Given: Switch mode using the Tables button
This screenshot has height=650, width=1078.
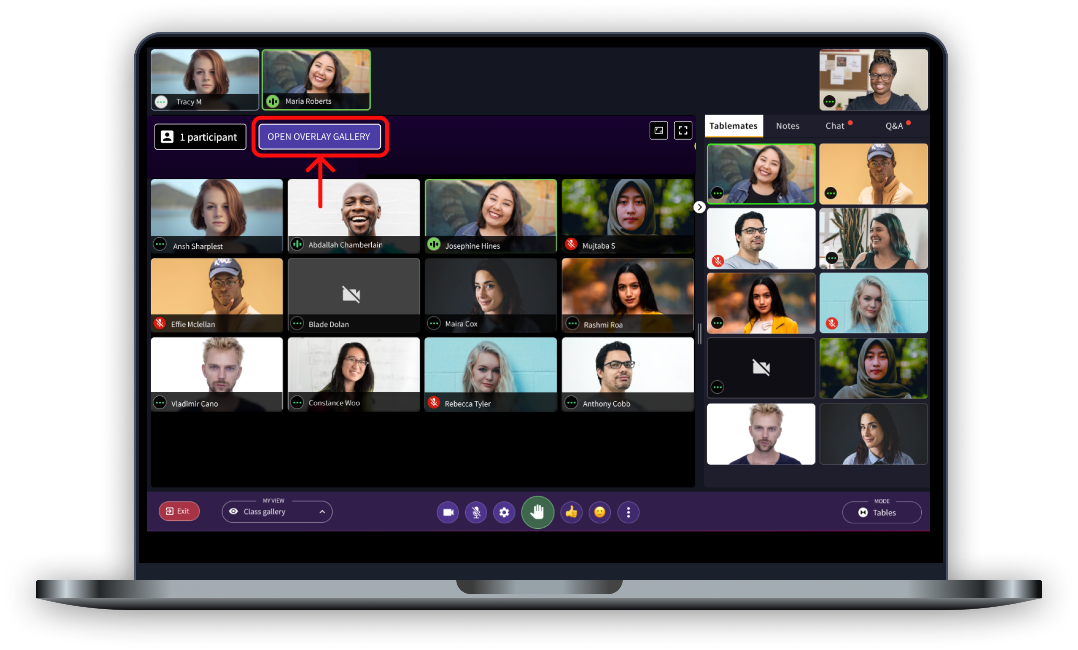Looking at the screenshot, I should click(882, 512).
